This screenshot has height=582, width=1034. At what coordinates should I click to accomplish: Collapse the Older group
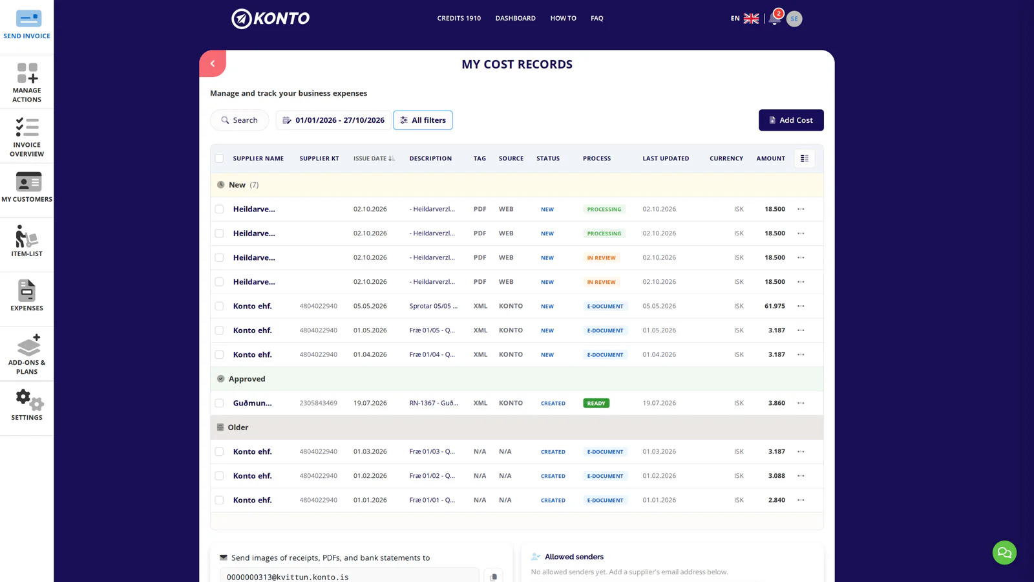pos(517,427)
